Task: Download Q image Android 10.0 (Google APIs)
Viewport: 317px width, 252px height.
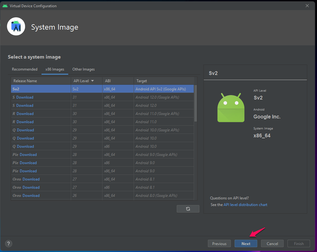Action: pos(25,130)
